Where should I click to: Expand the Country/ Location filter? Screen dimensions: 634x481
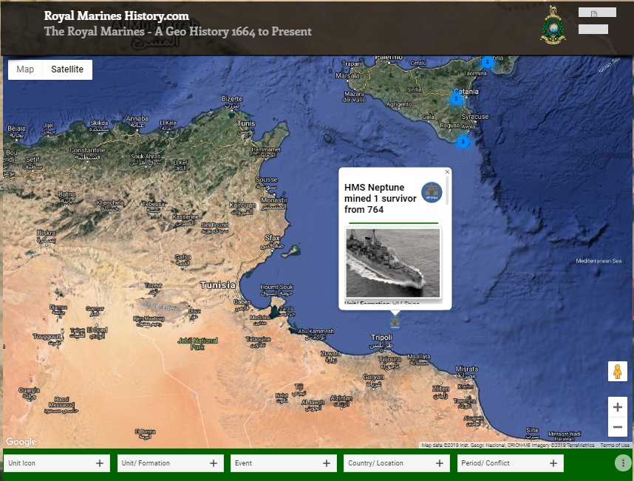pyautogui.click(x=397, y=463)
